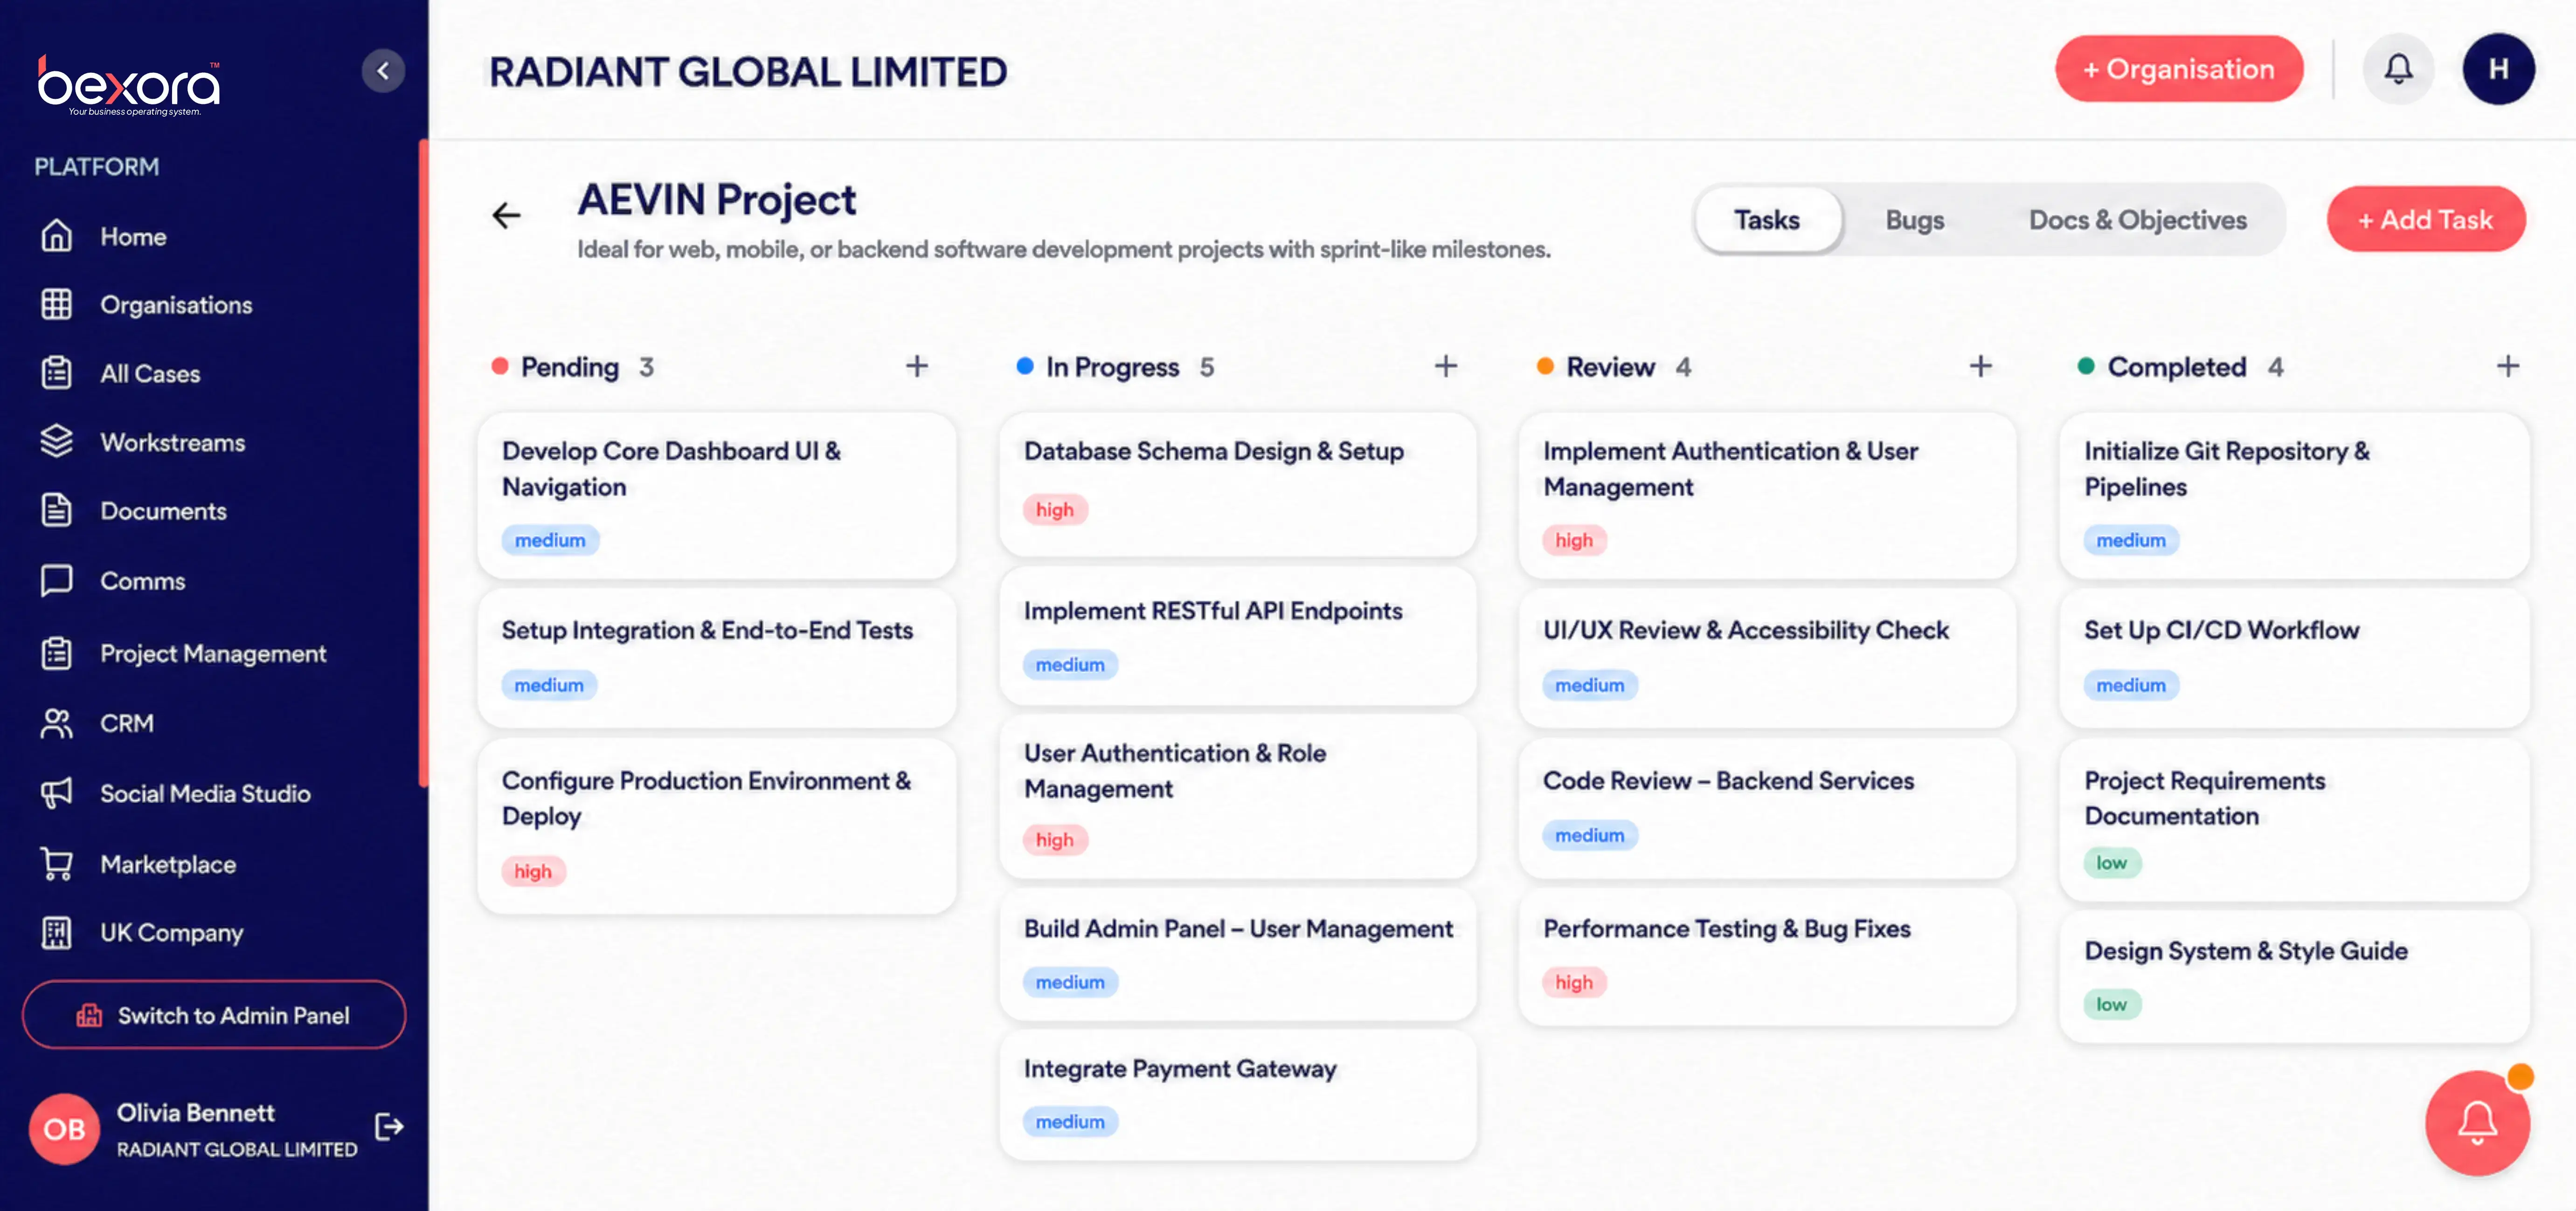Open Configure Production Environment & Deploy card
Image resolution: width=2576 pixels, height=1211 pixels.
tap(717, 826)
